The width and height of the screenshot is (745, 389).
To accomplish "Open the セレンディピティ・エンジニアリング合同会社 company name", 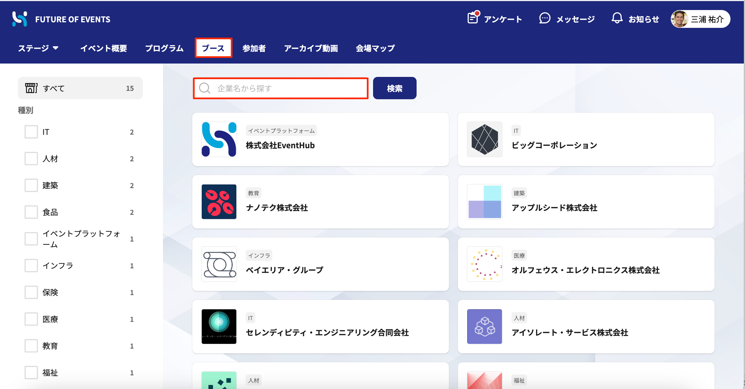I will pyautogui.click(x=327, y=332).
